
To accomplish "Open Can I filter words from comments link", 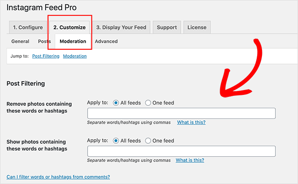I will [58, 177].
